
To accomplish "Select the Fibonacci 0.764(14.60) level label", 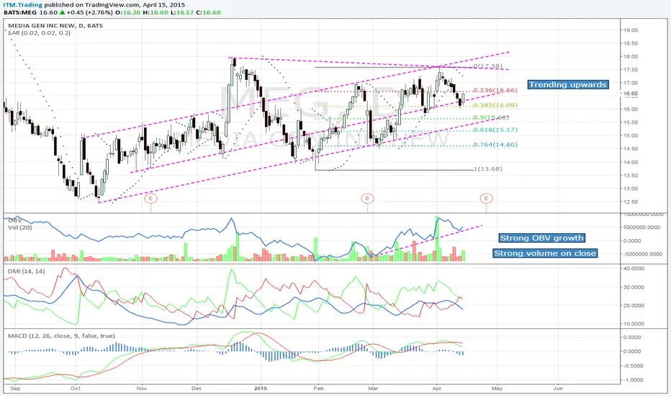I will click(495, 145).
